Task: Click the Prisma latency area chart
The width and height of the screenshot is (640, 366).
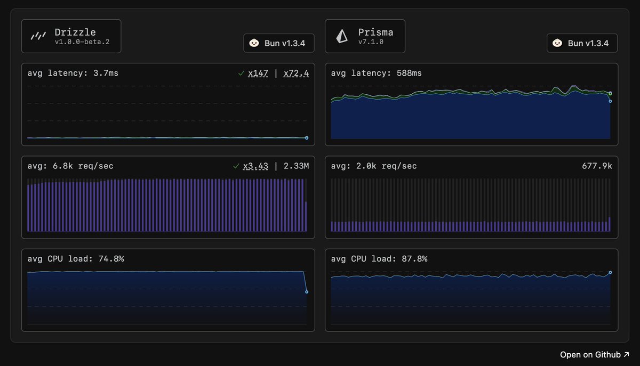Action: 471,112
